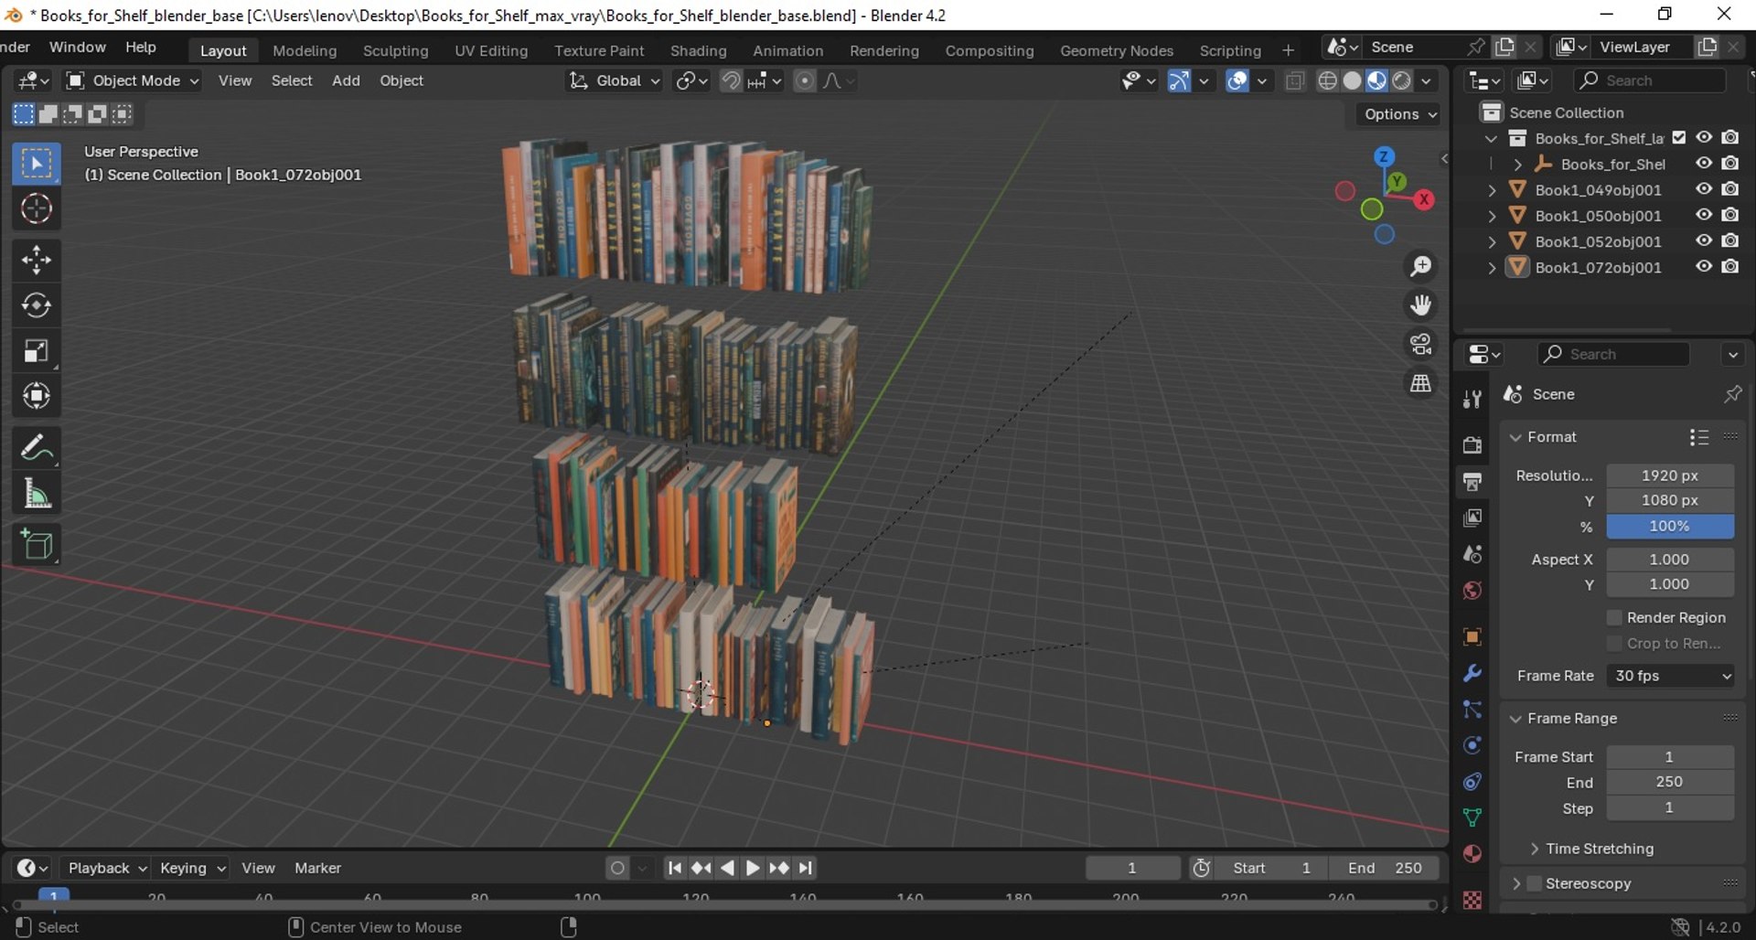Toggle the camera view icon

(x=1420, y=345)
